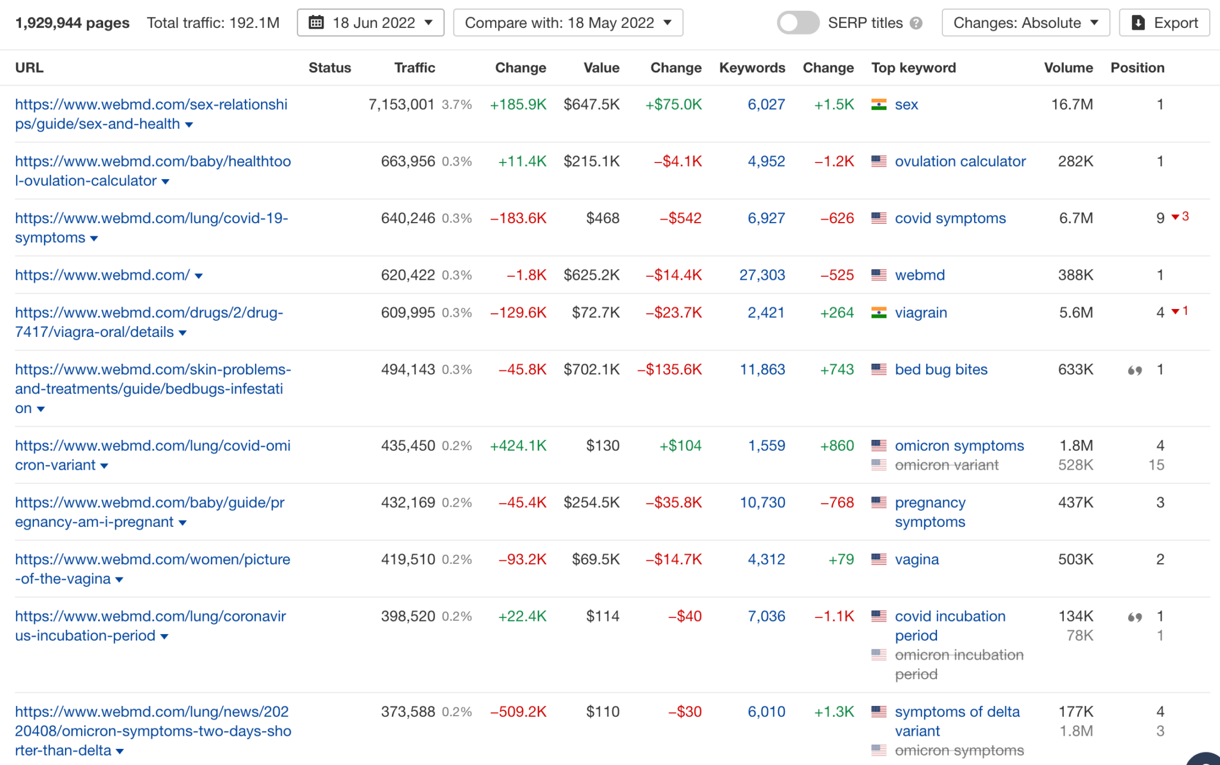Sort by the Value column header
Screen dimensions: 1220x765
[x=601, y=68]
